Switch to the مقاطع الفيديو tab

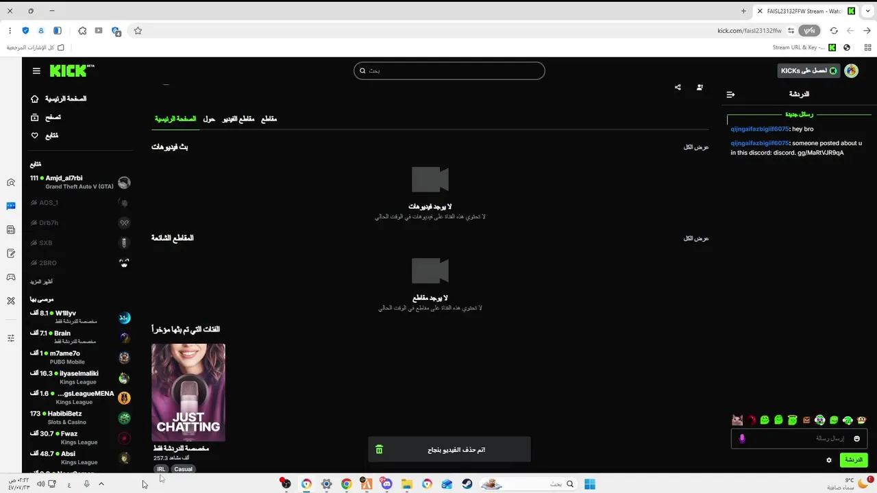tap(238, 119)
